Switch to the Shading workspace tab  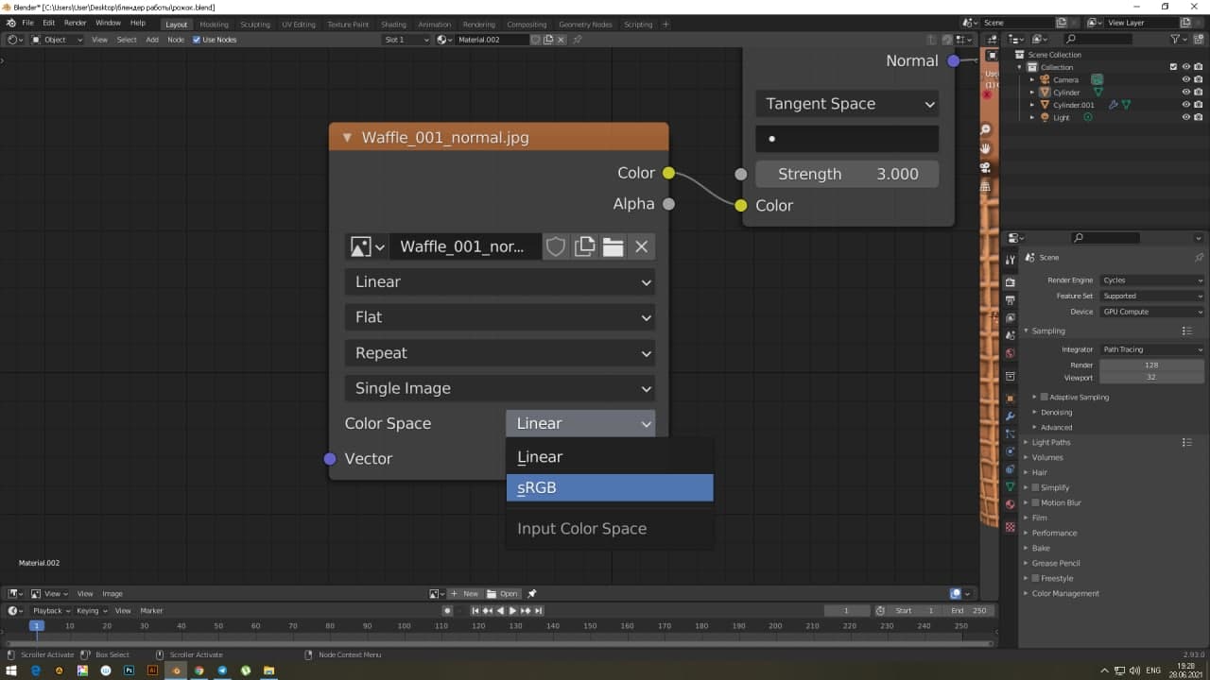(x=393, y=25)
